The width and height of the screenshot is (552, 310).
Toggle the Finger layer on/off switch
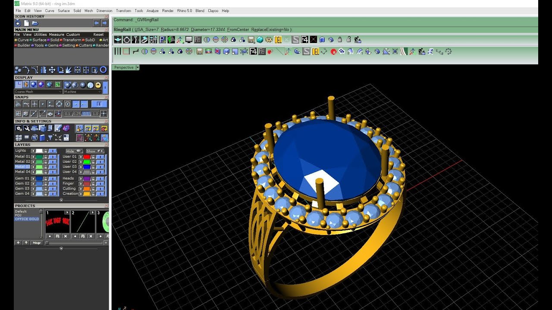(x=100, y=183)
